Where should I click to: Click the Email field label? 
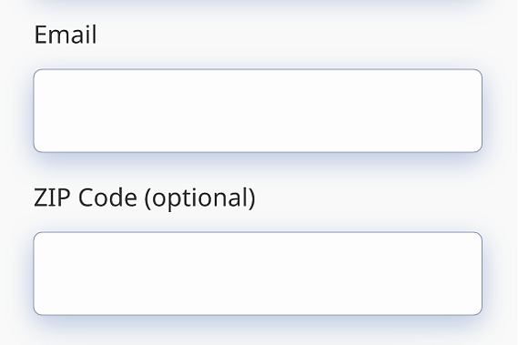click(66, 35)
